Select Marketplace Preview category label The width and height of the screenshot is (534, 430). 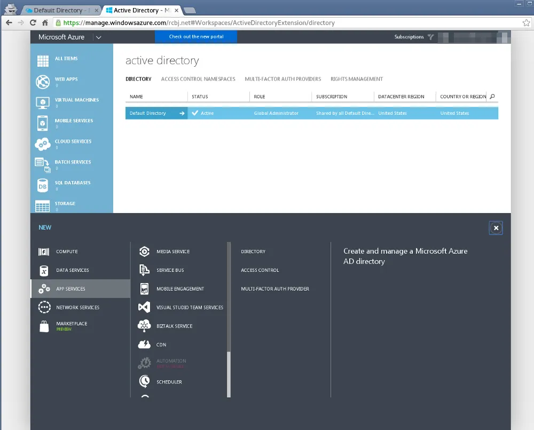coord(72,326)
